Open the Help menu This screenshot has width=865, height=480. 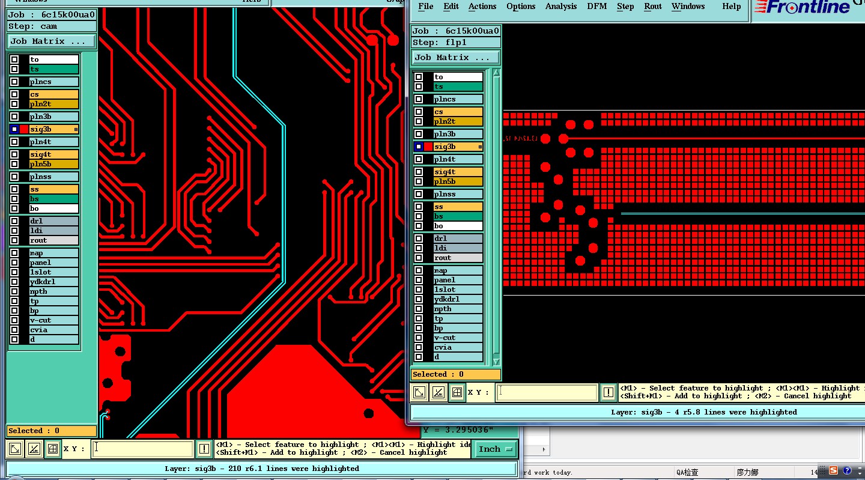(732, 7)
